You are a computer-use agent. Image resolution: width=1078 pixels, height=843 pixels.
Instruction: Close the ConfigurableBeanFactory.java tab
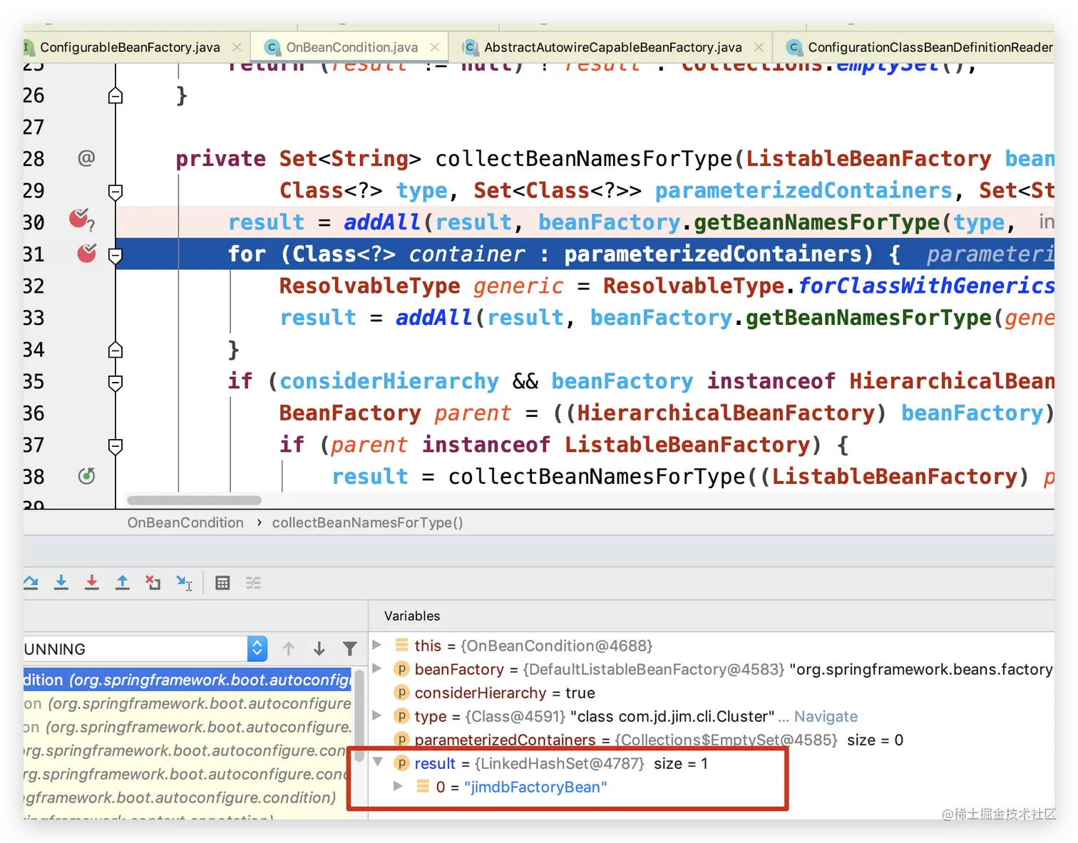click(237, 47)
